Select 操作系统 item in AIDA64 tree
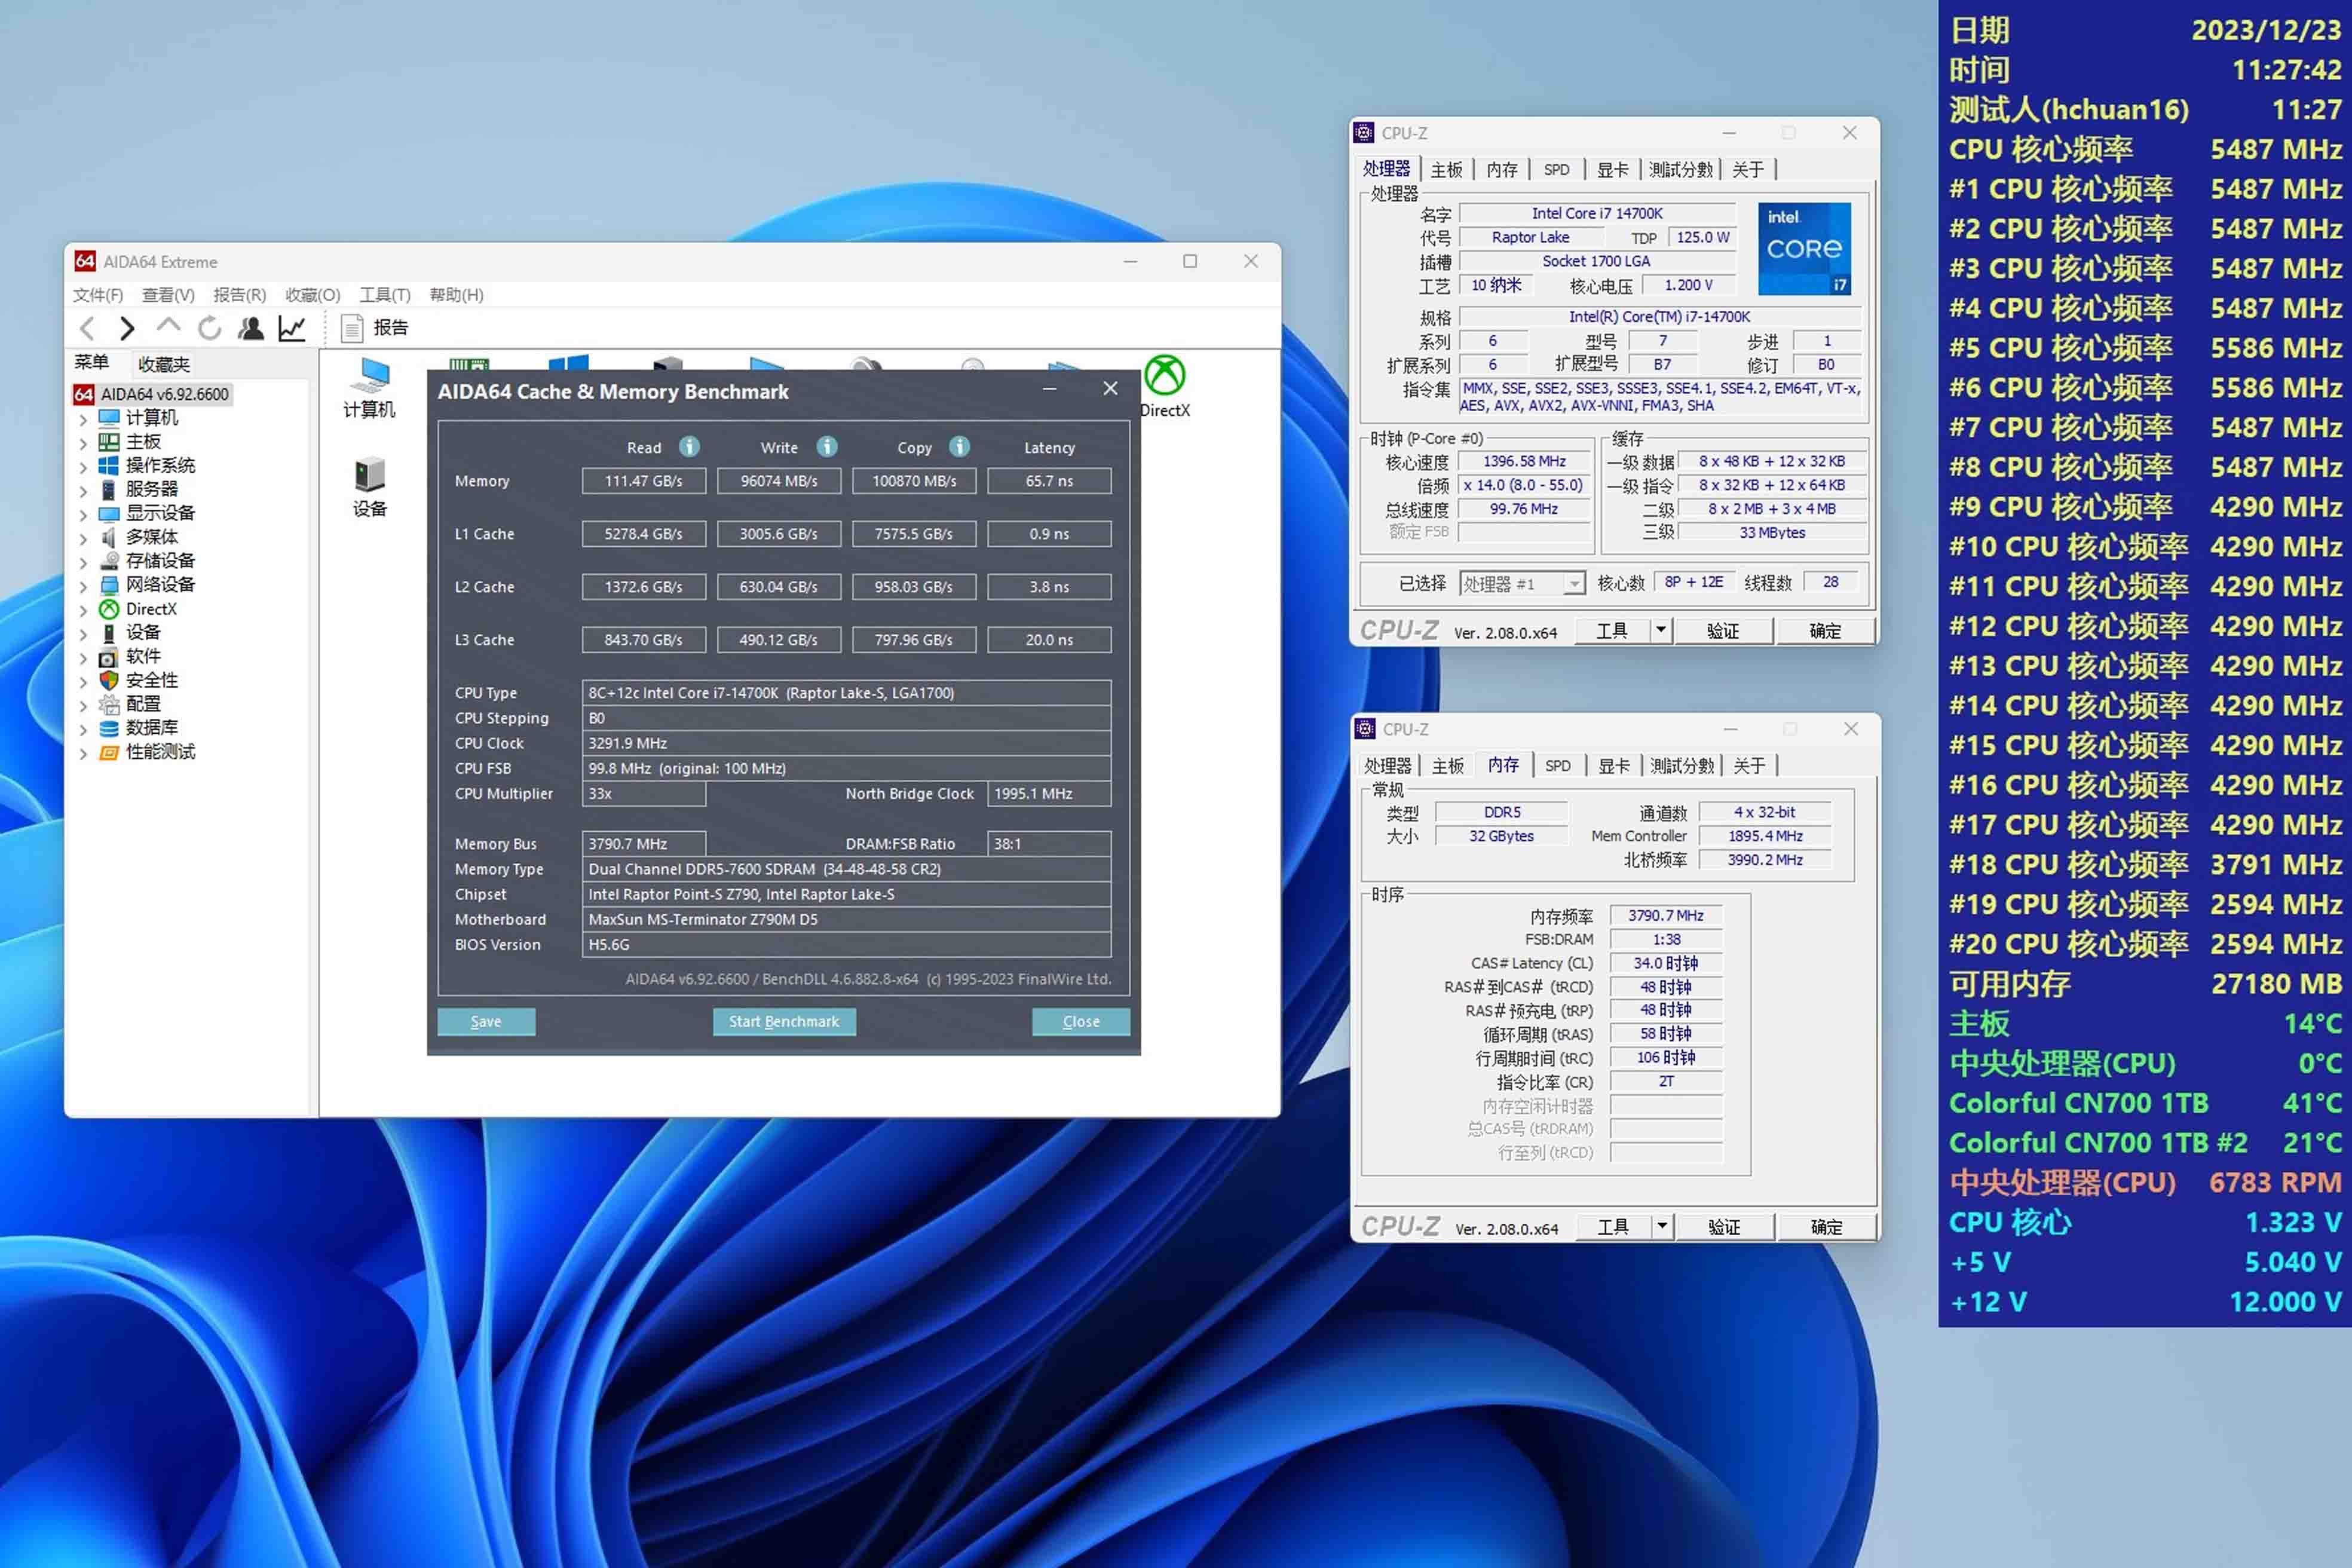The width and height of the screenshot is (2352, 1568). coord(160,465)
